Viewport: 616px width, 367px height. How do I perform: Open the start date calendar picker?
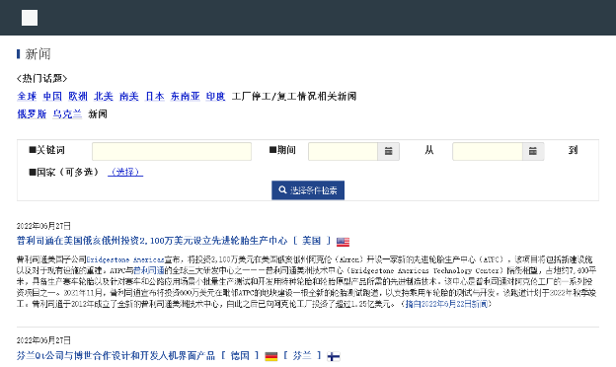point(389,151)
